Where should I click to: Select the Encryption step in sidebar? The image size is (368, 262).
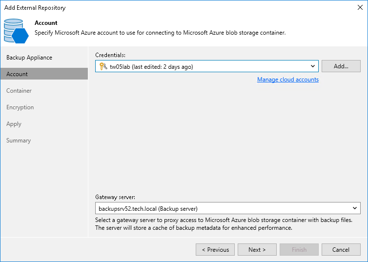[x=20, y=107]
